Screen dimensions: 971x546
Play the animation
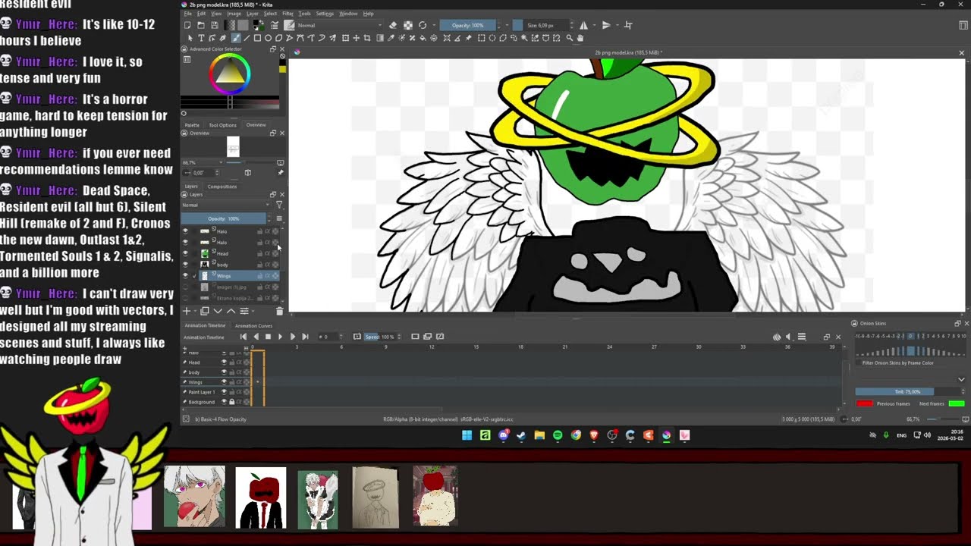(280, 337)
